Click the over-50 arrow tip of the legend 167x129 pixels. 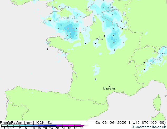[84, 126]
